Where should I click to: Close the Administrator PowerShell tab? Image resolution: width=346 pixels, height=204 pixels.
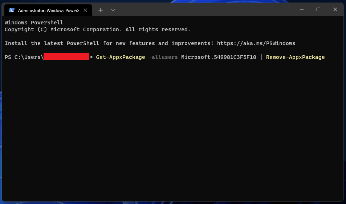[86, 10]
